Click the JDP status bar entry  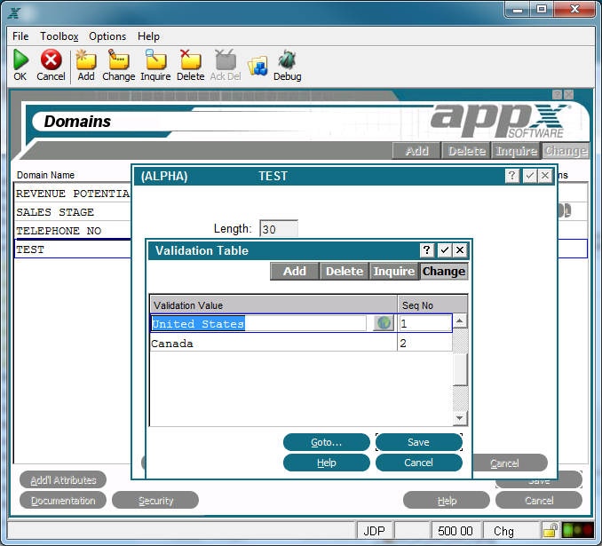374,531
